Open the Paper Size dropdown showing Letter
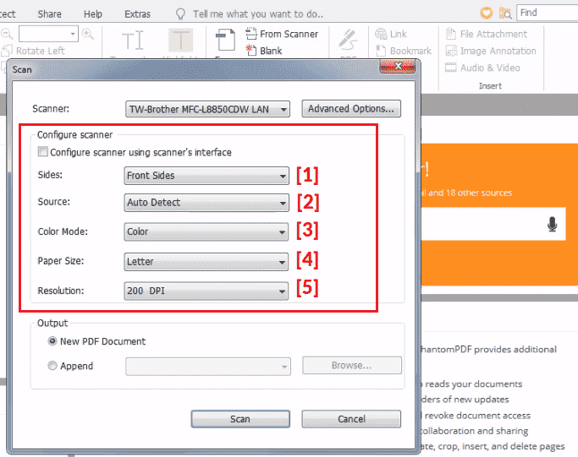Viewport: 578px width, 457px height. (x=206, y=262)
